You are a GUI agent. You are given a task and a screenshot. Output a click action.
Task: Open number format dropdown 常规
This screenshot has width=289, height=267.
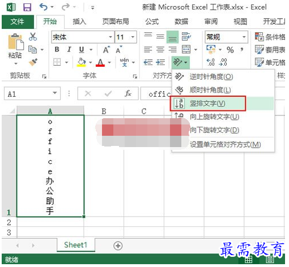[244, 37]
